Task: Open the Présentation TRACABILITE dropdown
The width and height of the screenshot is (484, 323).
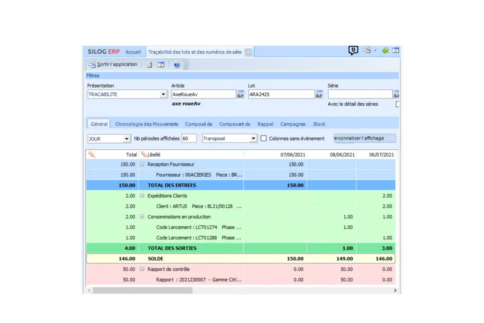Action: 164,94
